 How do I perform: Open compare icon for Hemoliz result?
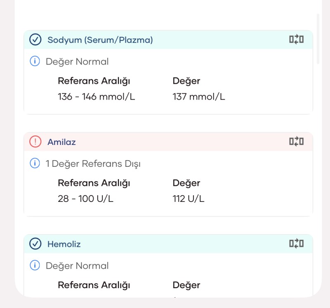point(296,244)
